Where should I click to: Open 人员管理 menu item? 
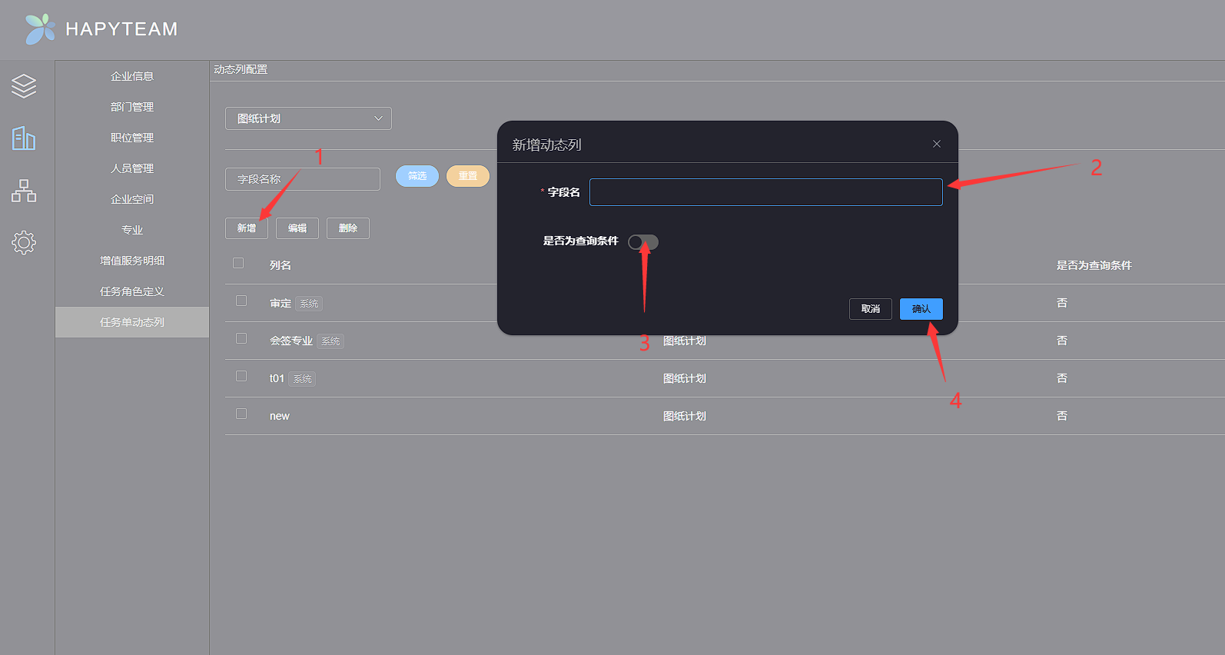point(132,168)
